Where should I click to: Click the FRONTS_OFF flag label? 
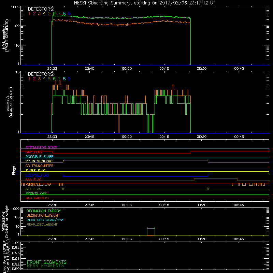pyautogui.click(x=36, y=193)
